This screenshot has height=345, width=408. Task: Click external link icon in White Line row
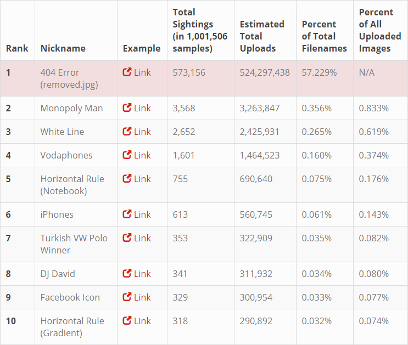pyautogui.click(x=127, y=132)
